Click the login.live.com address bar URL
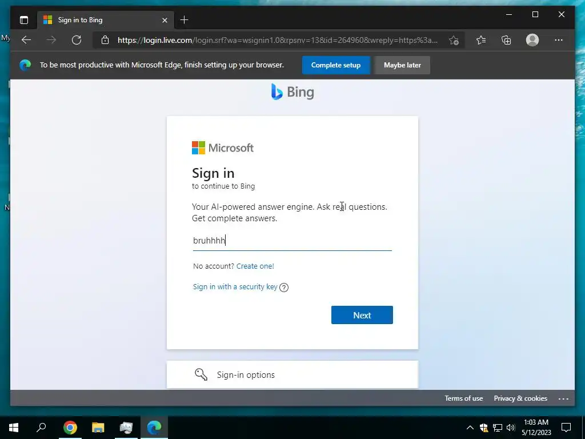This screenshot has height=439, width=585. tap(278, 40)
